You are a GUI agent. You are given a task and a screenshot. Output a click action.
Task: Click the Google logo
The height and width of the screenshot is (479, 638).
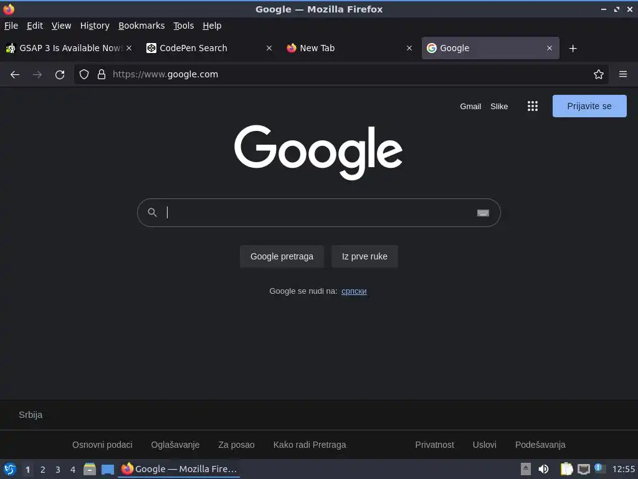pos(318,152)
